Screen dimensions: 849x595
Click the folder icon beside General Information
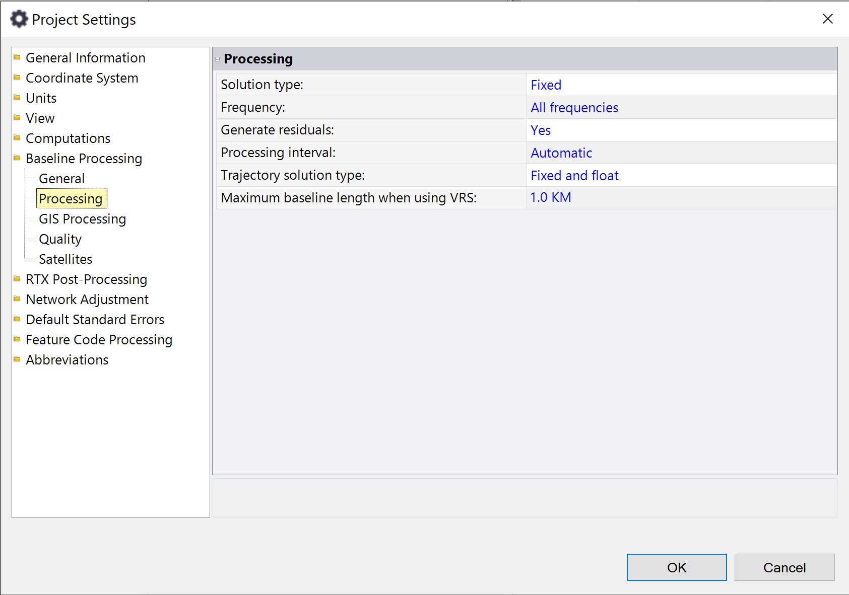tap(17, 57)
